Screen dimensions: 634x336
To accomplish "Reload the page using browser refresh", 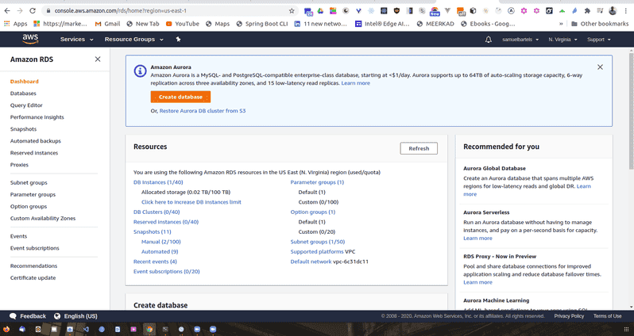I will (x=33, y=11).
